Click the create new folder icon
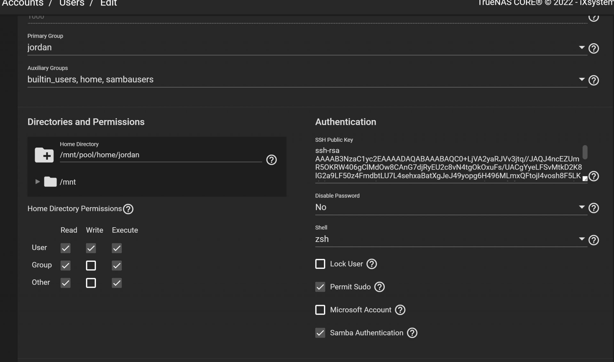 (44, 155)
